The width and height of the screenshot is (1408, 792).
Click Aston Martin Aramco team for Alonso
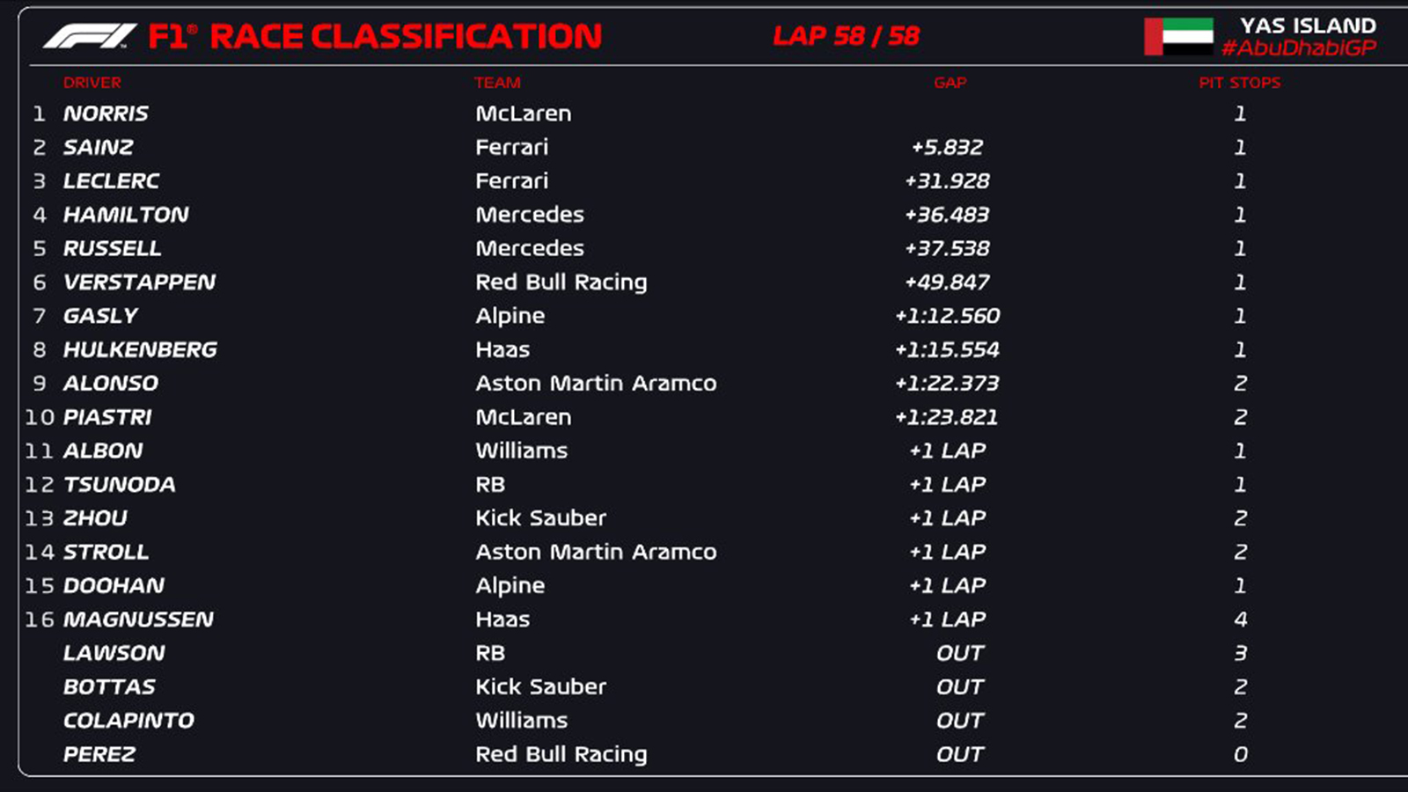coord(596,384)
